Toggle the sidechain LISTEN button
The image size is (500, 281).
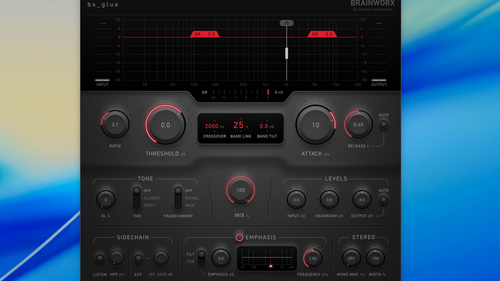pos(100,258)
